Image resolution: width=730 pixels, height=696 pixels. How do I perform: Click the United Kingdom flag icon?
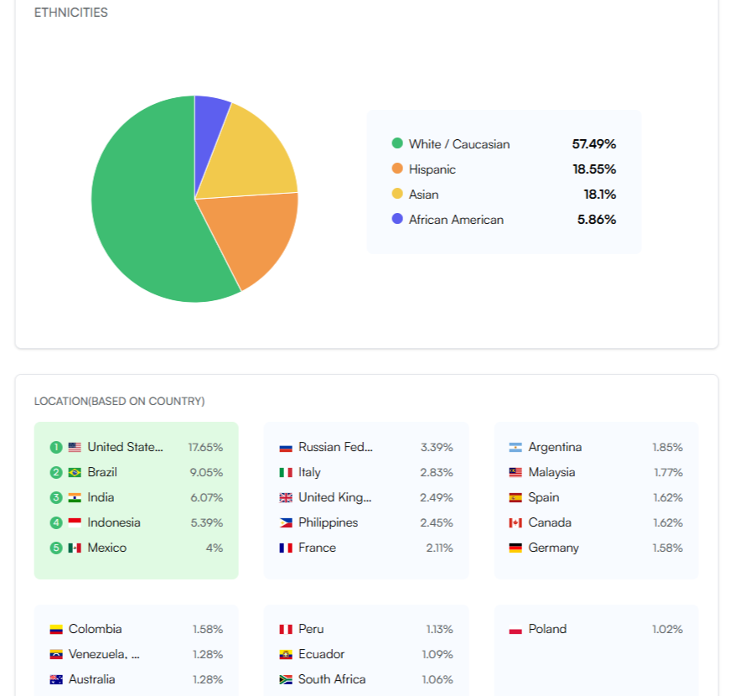(x=286, y=497)
